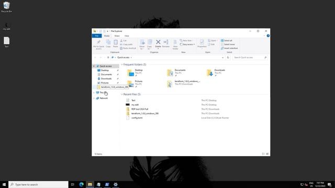This screenshot has width=335, height=188.
Task: Select the Downloads folder under Frequent folders
Action: [216, 73]
